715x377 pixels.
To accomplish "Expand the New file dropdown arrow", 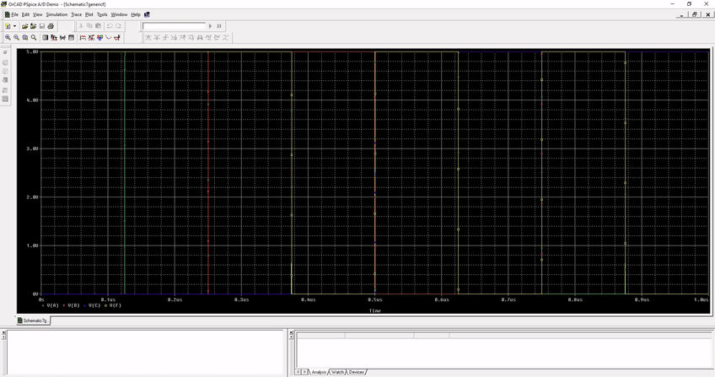I will (14, 26).
